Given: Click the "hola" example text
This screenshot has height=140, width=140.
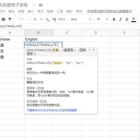Looking at the screenshot, I should (57, 63).
